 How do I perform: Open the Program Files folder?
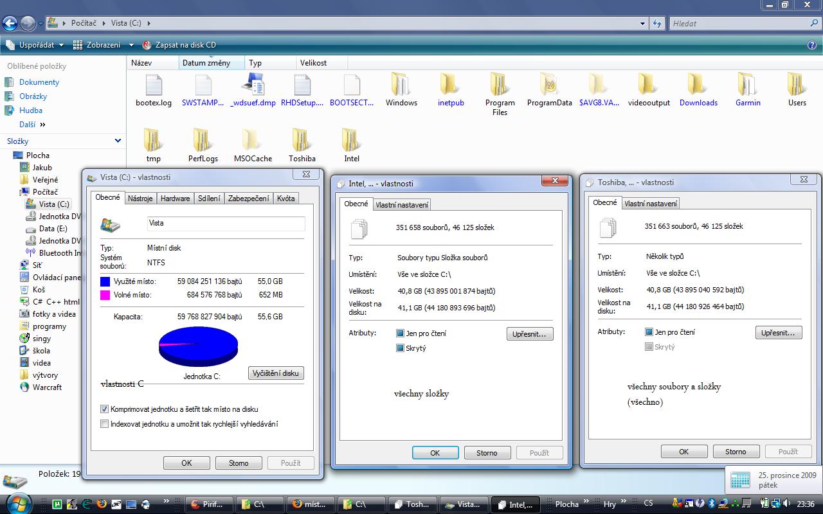click(x=500, y=85)
